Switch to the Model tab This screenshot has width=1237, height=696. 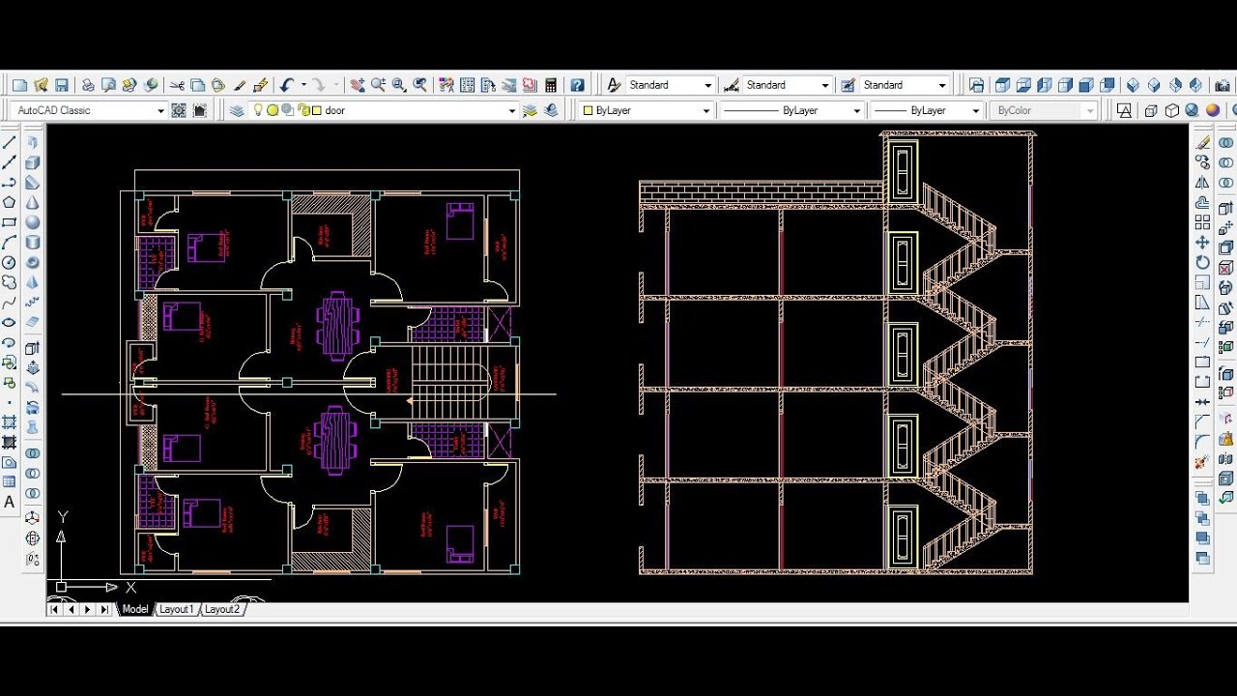(134, 609)
